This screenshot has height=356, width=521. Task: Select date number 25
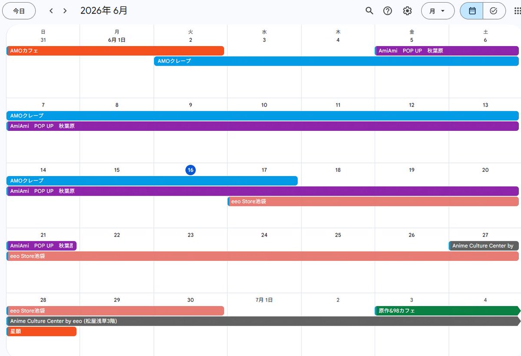click(338, 235)
